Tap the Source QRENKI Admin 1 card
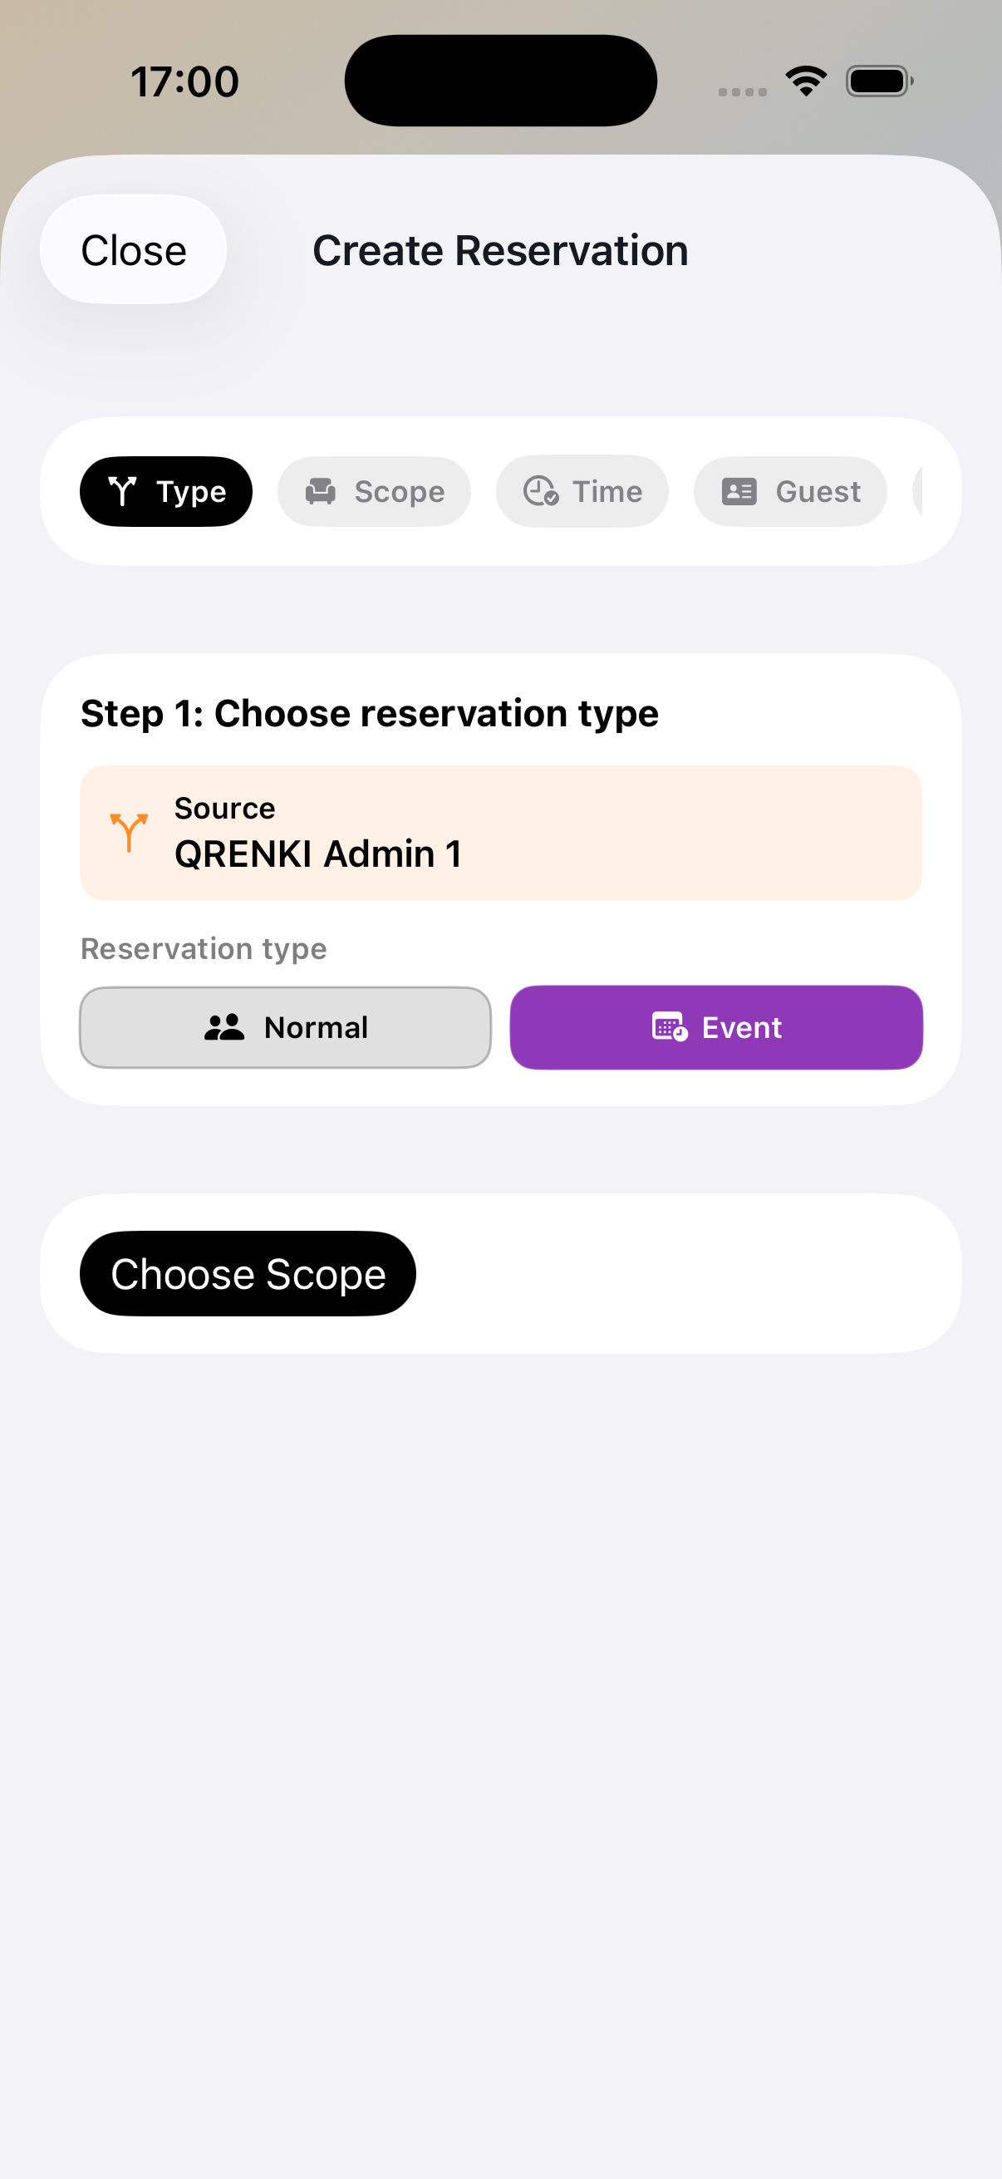The height and width of the screenshot is (2179, 1002). point(500,834)
